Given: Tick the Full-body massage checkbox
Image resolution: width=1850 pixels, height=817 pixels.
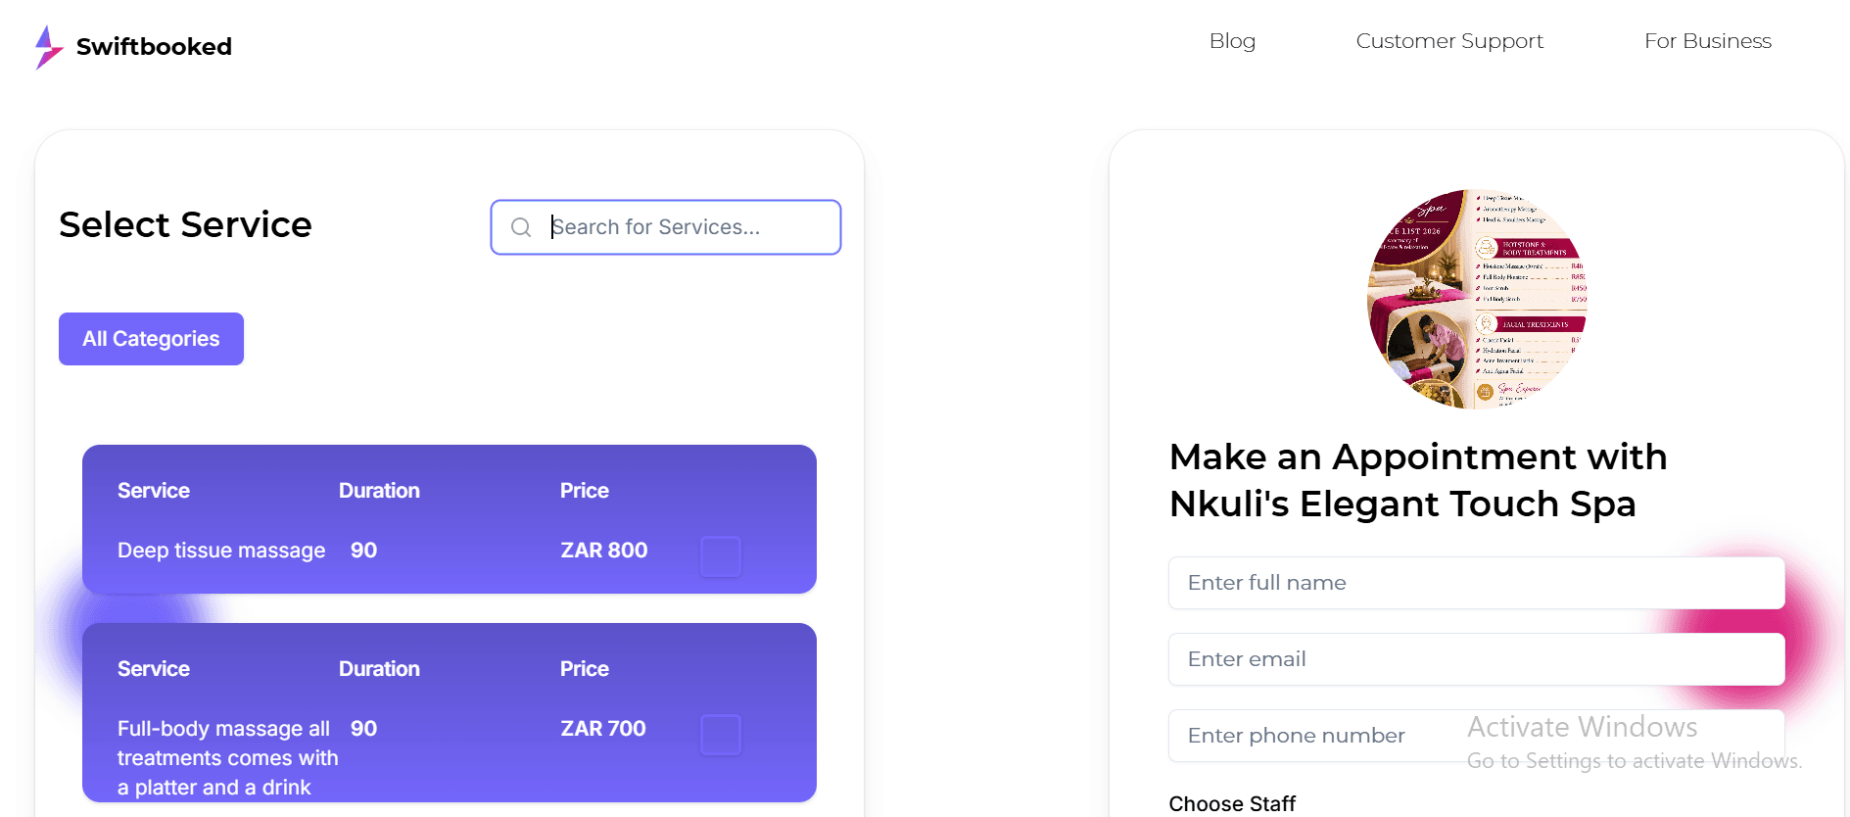Looking at the screenshot, I should (x=721, y=735).
